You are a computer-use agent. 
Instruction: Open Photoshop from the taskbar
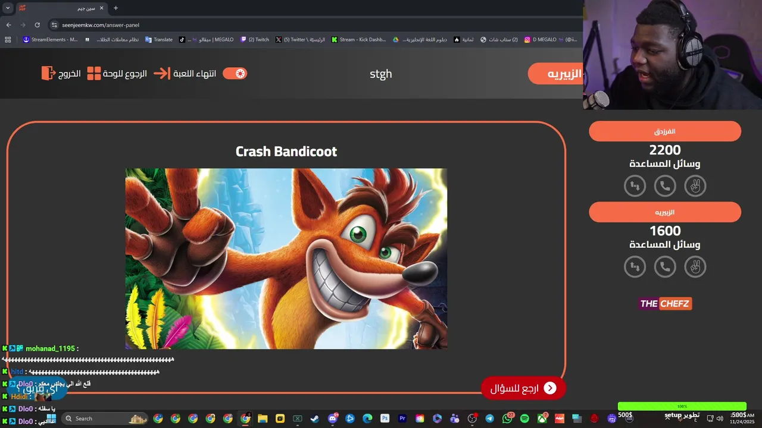pyautogui.click(x=385, y=418)
